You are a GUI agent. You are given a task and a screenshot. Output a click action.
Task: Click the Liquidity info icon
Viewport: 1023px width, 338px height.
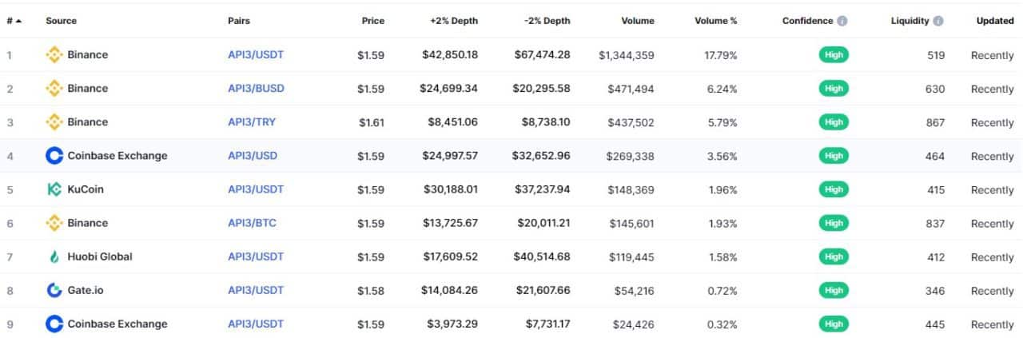[938, 21]
